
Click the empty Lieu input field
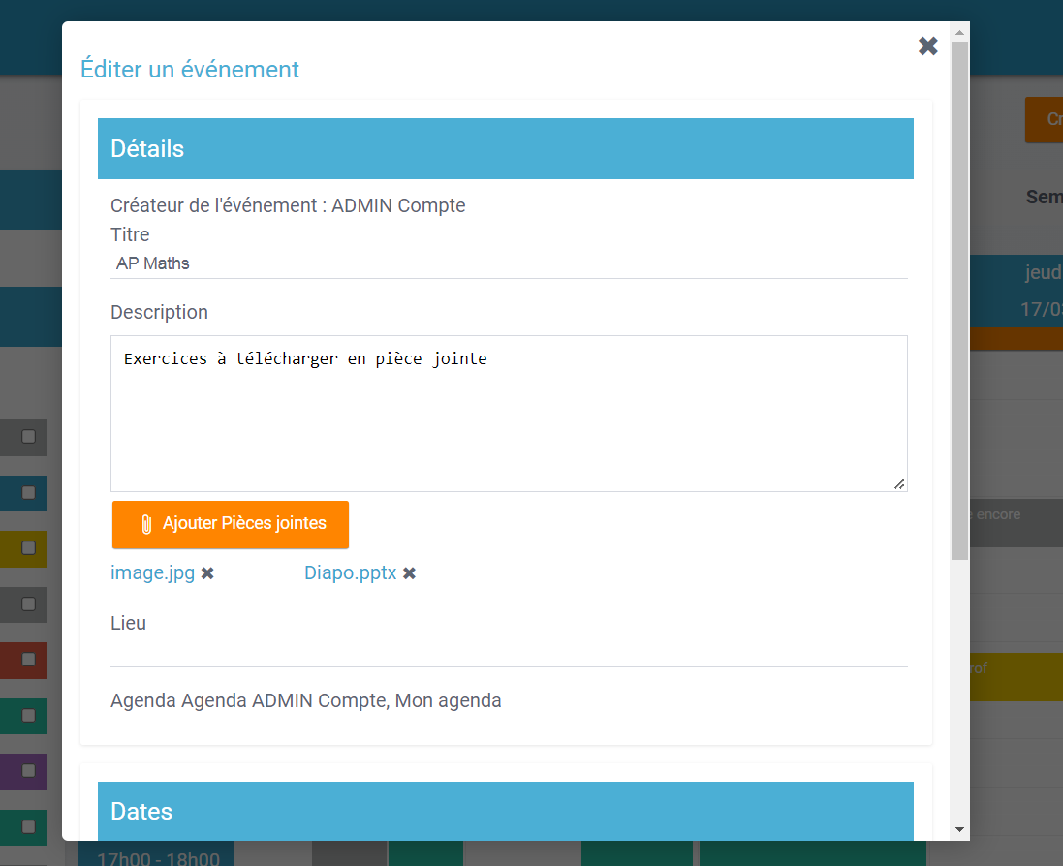point(509,652)
